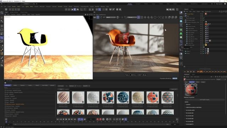Toggle the highlighted IPR button in RenderView toolbar
Image resolution: width=227 pixels, height=128 pixels.
[98, 17]
